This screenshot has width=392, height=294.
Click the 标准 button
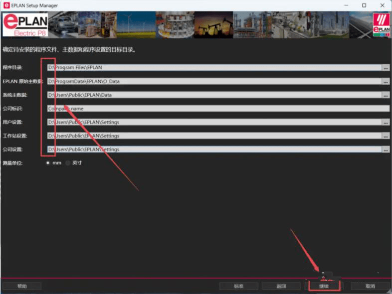tap(239, 286)
